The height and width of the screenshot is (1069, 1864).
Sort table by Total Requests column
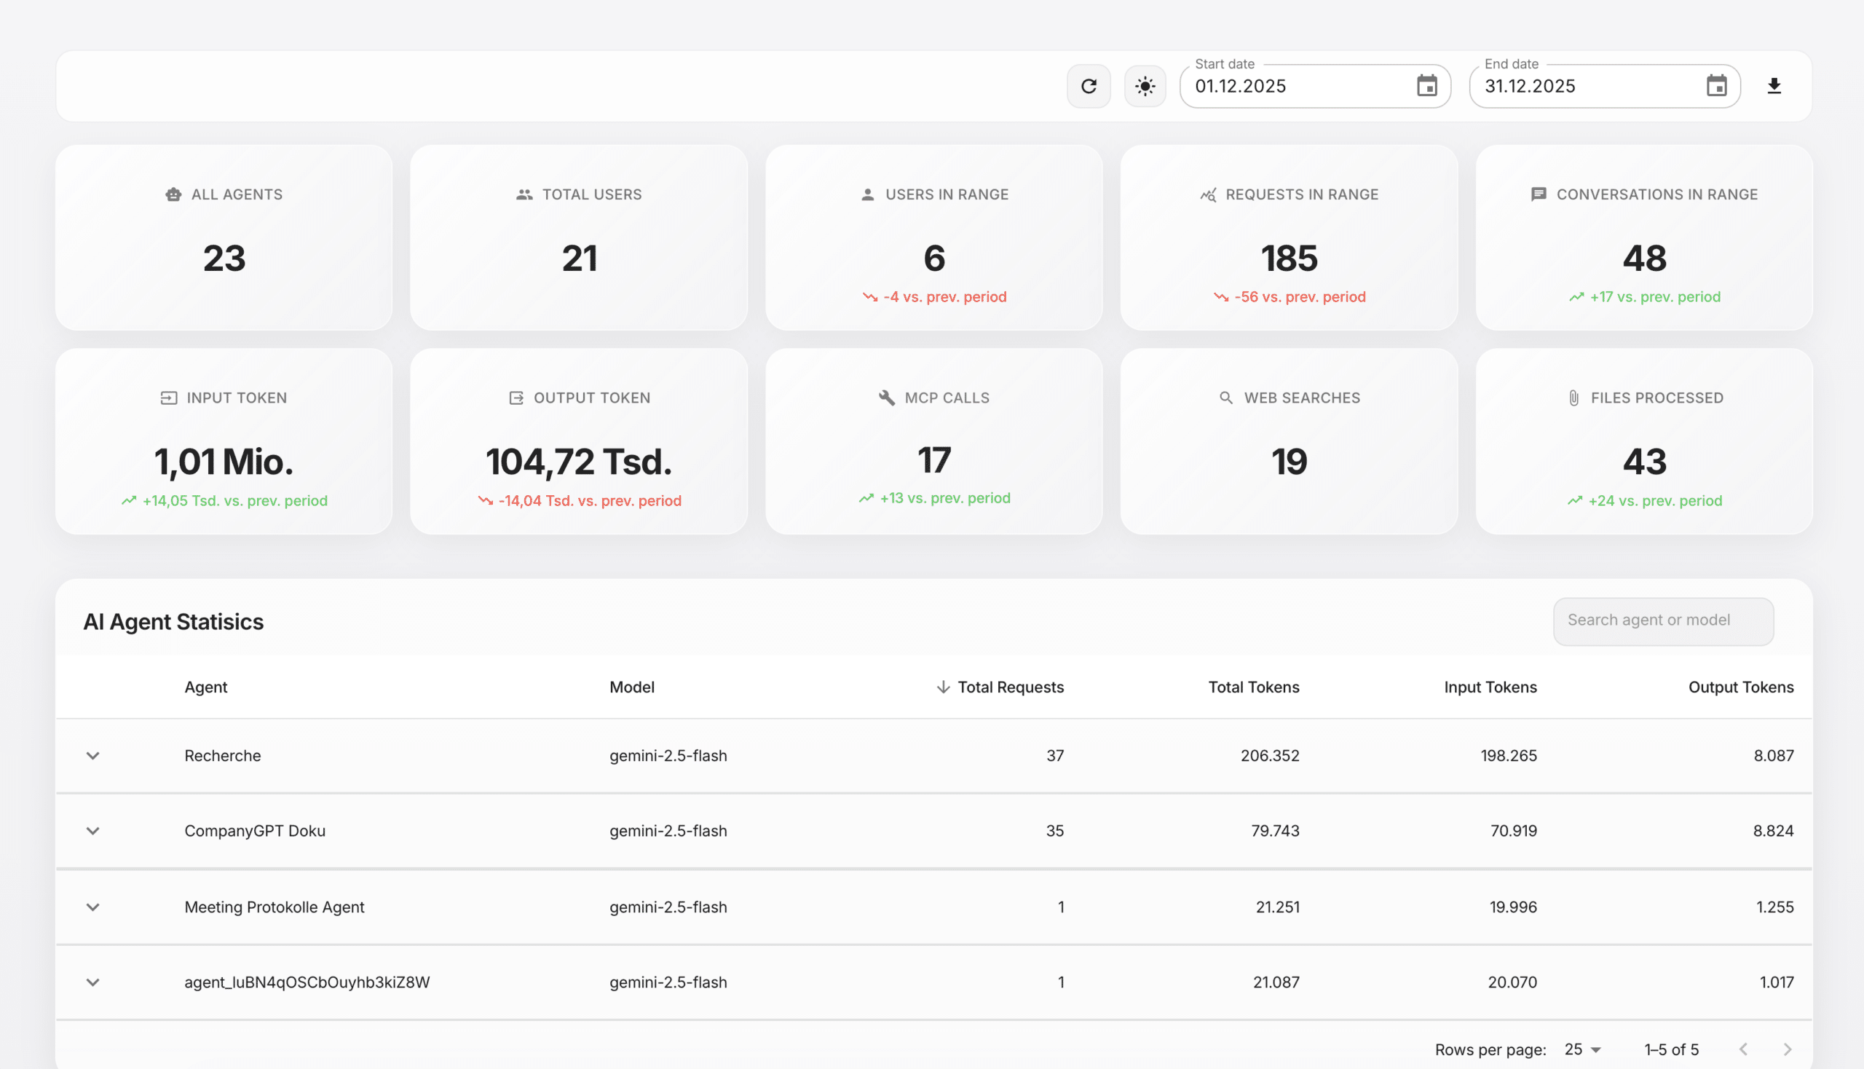[x=1009, y=687]
